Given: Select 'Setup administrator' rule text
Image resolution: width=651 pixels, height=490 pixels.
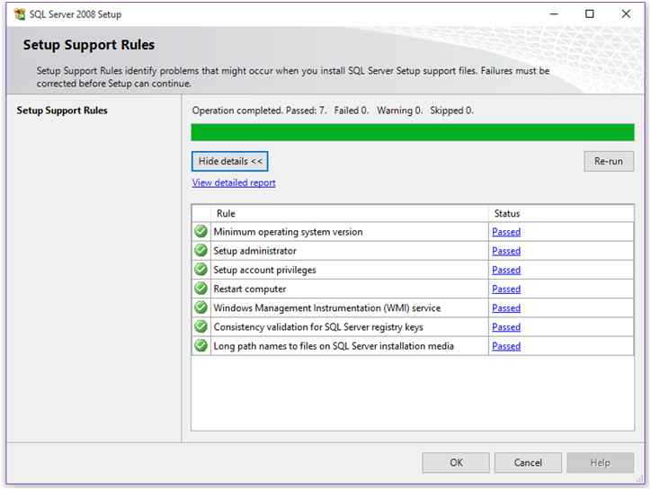Looking at the screenshot, I should 255,251.
